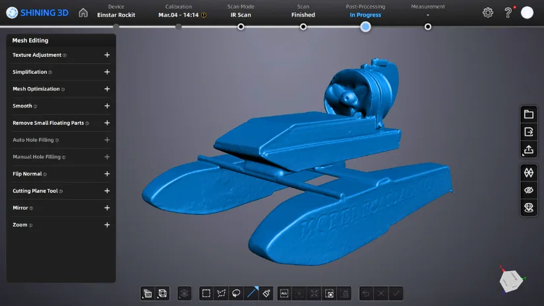The height and width of the screenshot is (306, 544).
Task: Click the blue 3D boat model
Action: pos(297,163)
